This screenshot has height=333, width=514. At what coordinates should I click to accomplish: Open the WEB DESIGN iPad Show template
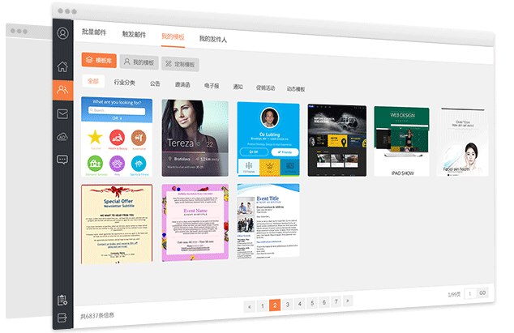[401, 141]
